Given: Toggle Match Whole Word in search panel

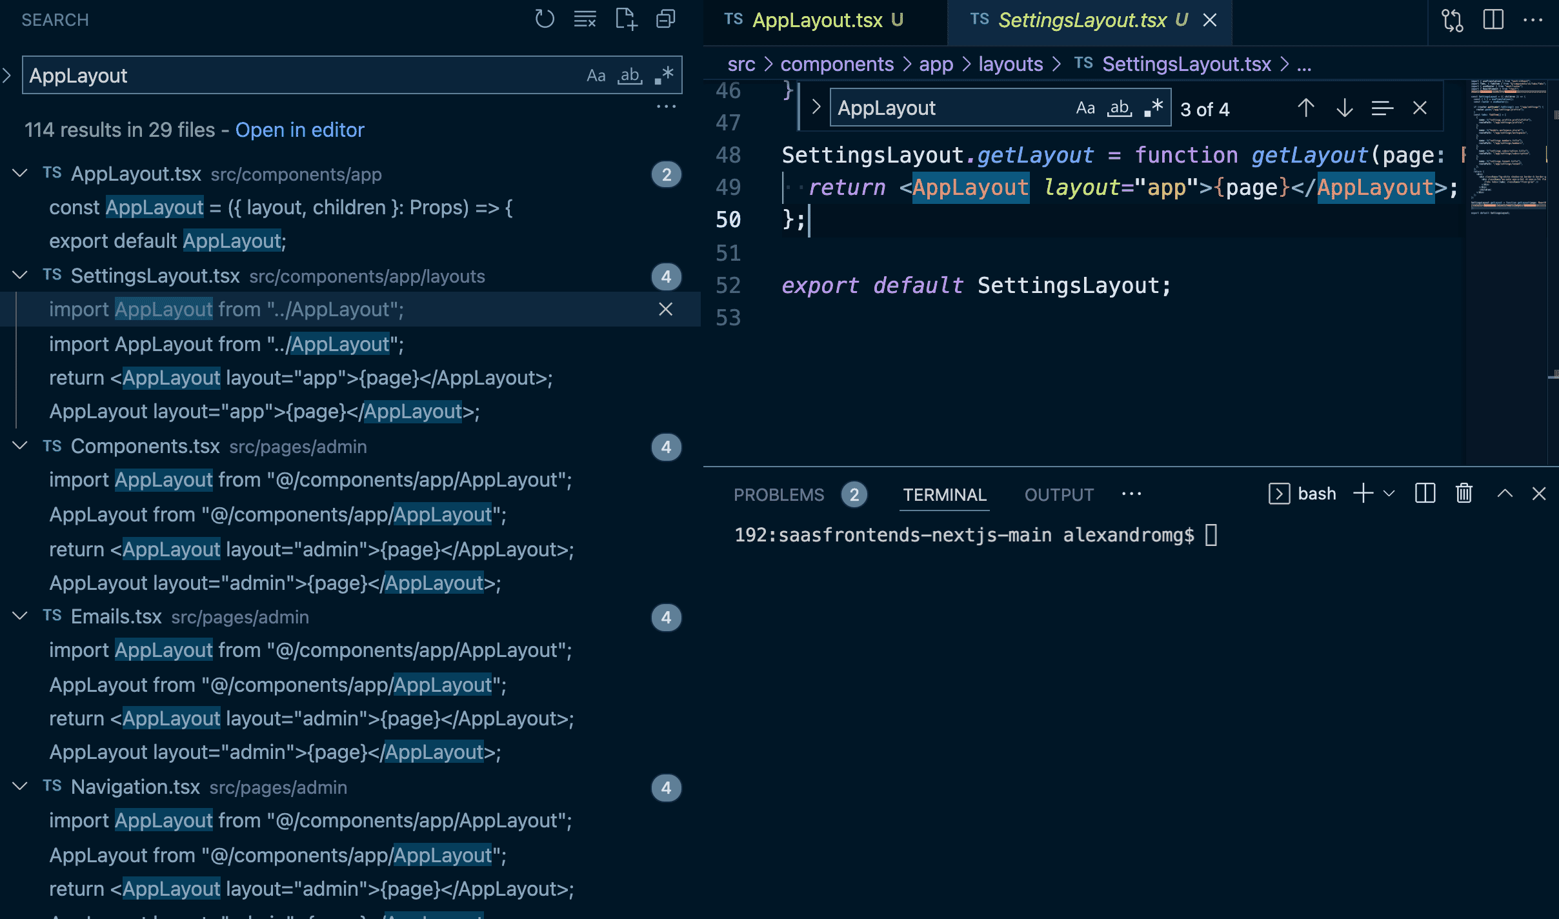Looking at the screenshot, I should (630, 76).
